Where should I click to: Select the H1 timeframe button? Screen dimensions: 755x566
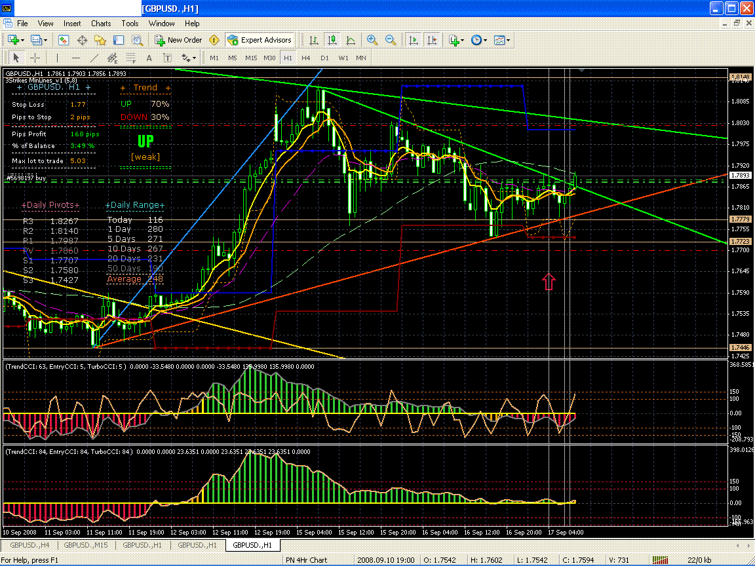288,58
